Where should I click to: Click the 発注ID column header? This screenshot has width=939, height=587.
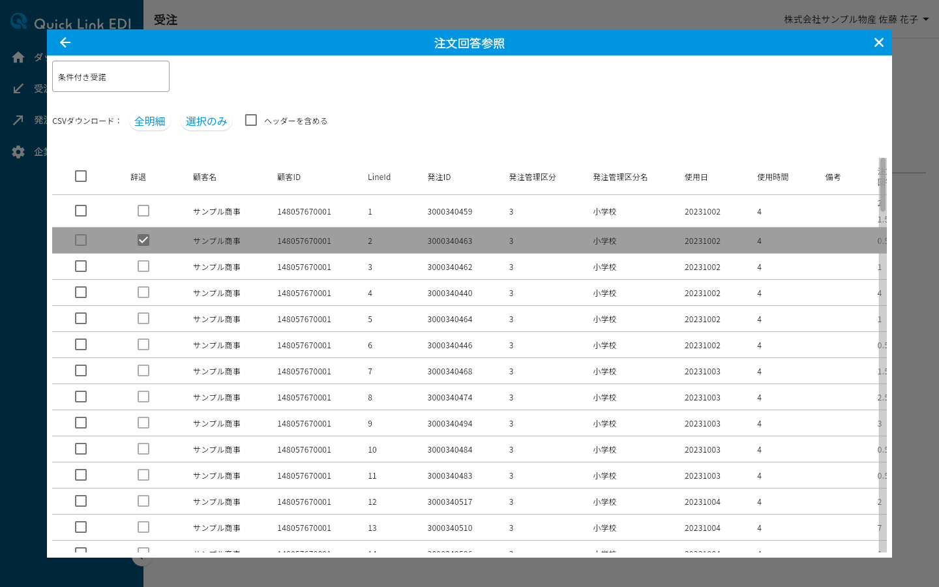(x=440, y=177)
